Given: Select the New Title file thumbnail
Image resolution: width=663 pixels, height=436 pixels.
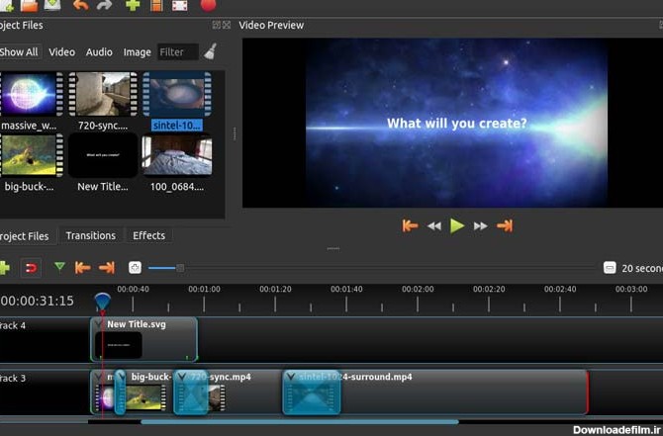Looking at the screenshot, I should [x=103, y=155].
